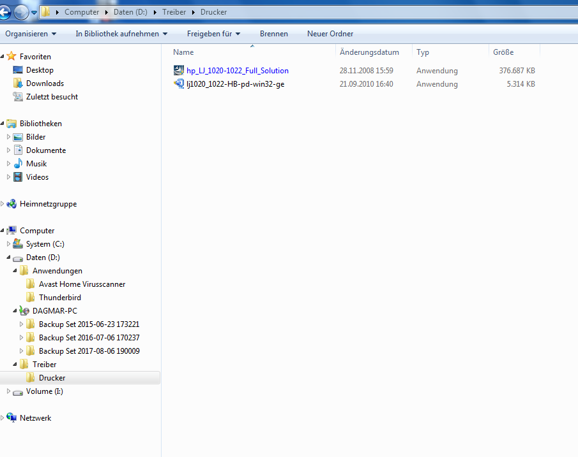Click the Bibliotheken icon
Screen dimensions: 578x457
(11, 123)
